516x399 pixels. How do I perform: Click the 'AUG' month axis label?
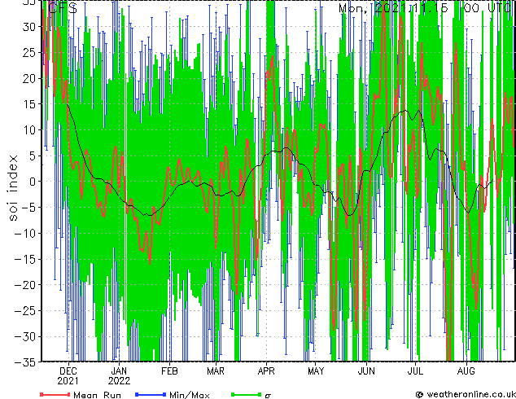tap(466, 371)
